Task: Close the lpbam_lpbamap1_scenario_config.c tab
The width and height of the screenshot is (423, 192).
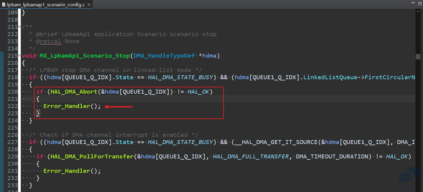Action: click(89, 5)
